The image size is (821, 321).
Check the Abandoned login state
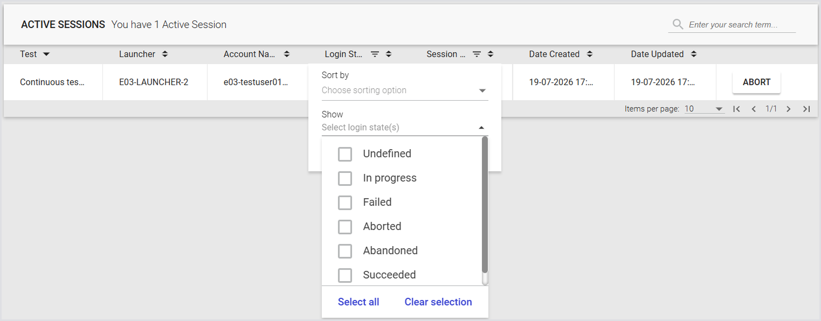point(345,251)
